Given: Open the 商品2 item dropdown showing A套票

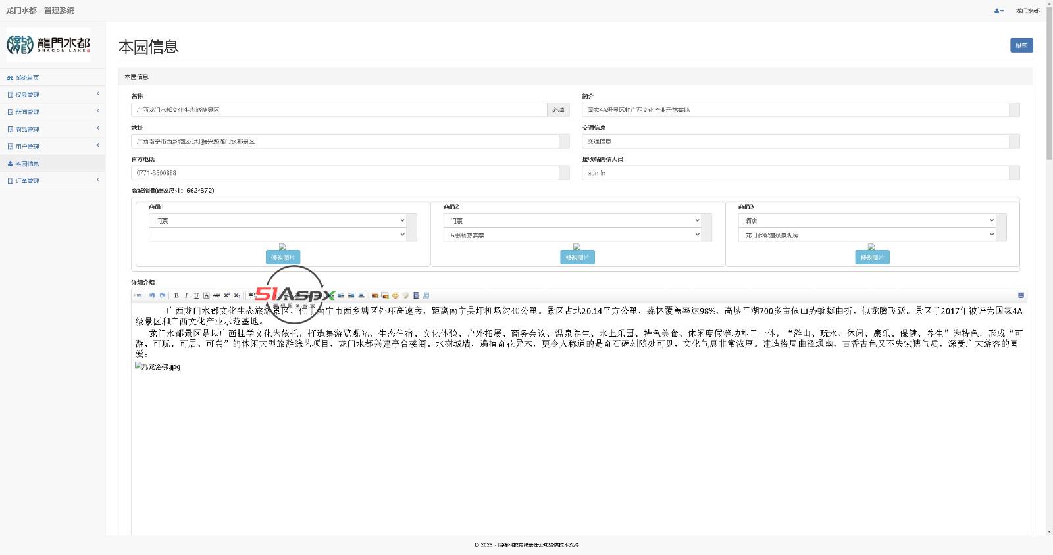Looking at the screenshot, I should [x=573, y=235].
